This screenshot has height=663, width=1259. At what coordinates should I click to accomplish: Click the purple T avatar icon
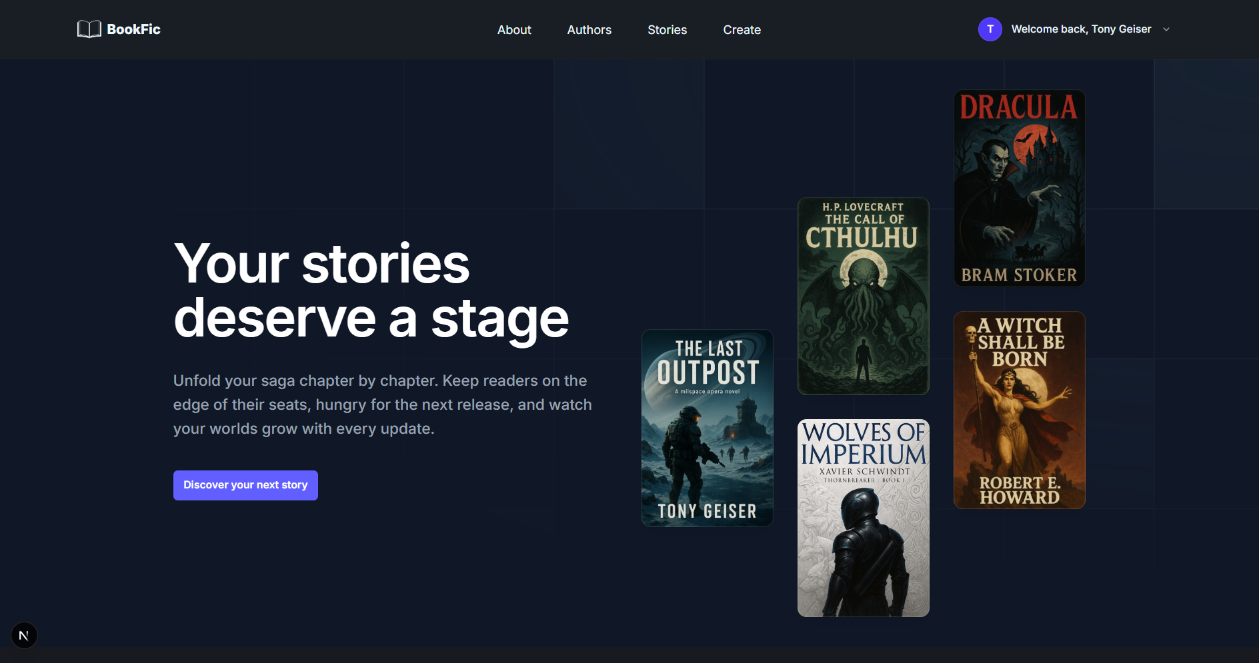990,29
